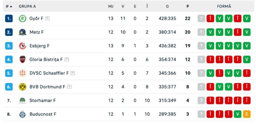This screenshot has width=256, height=124.
Task: Click the Esbjerg F team logo
Action: click(22, 46)
